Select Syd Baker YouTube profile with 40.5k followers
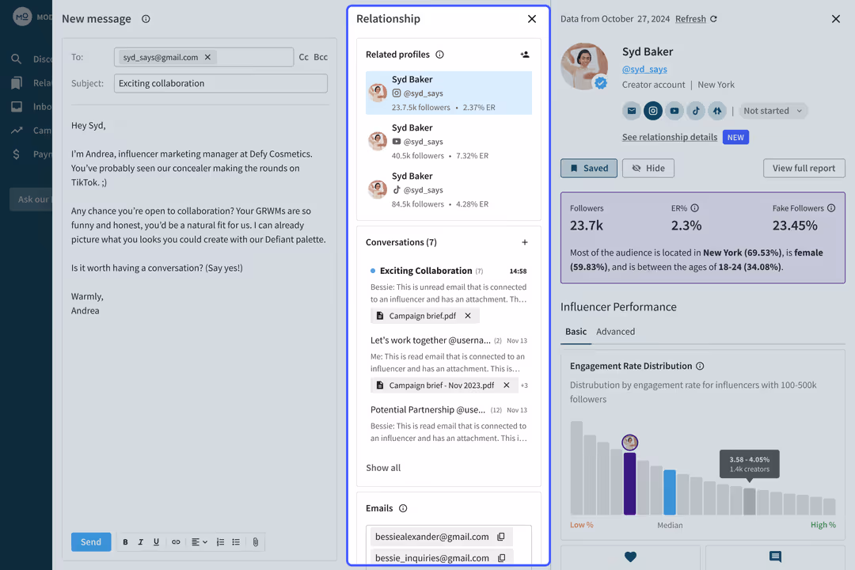 point(449,141)
